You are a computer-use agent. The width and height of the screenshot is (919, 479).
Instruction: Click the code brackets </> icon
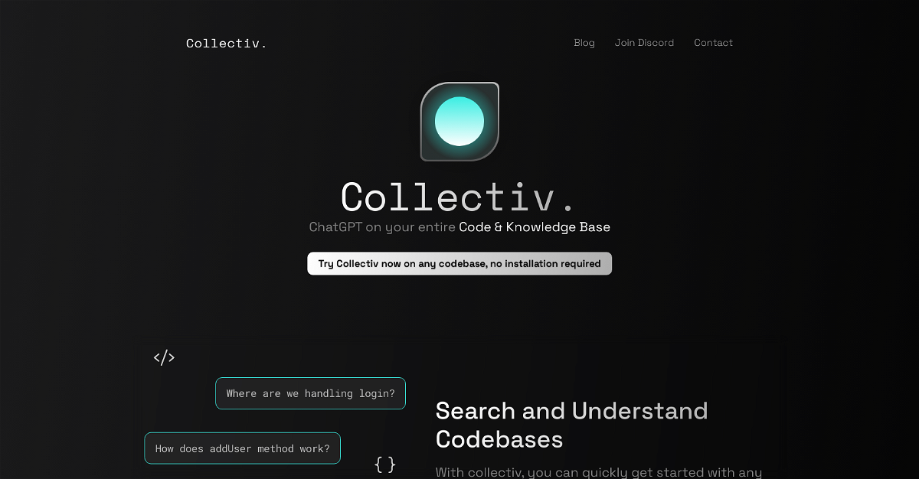(x=164, y=357)
